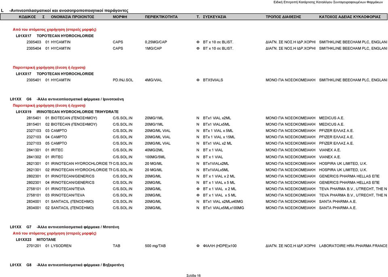Image resolution: width=388 pixels, height=277 pixels.
Task: Click the "MITOTANE" substance heading
Action: click(46, 240)
